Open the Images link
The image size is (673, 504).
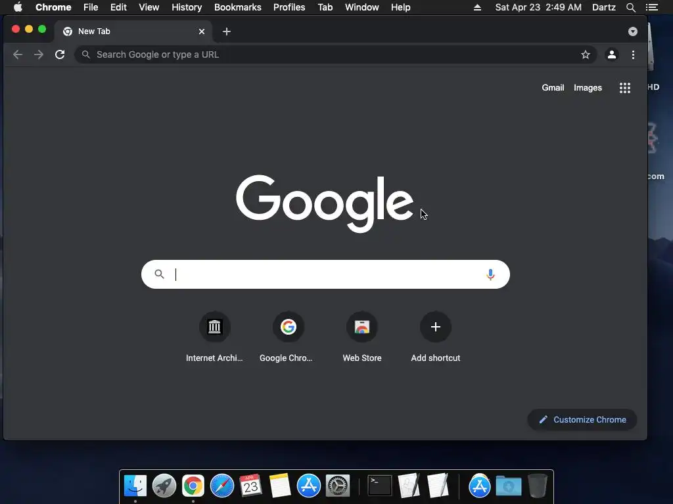coord(588,88)
